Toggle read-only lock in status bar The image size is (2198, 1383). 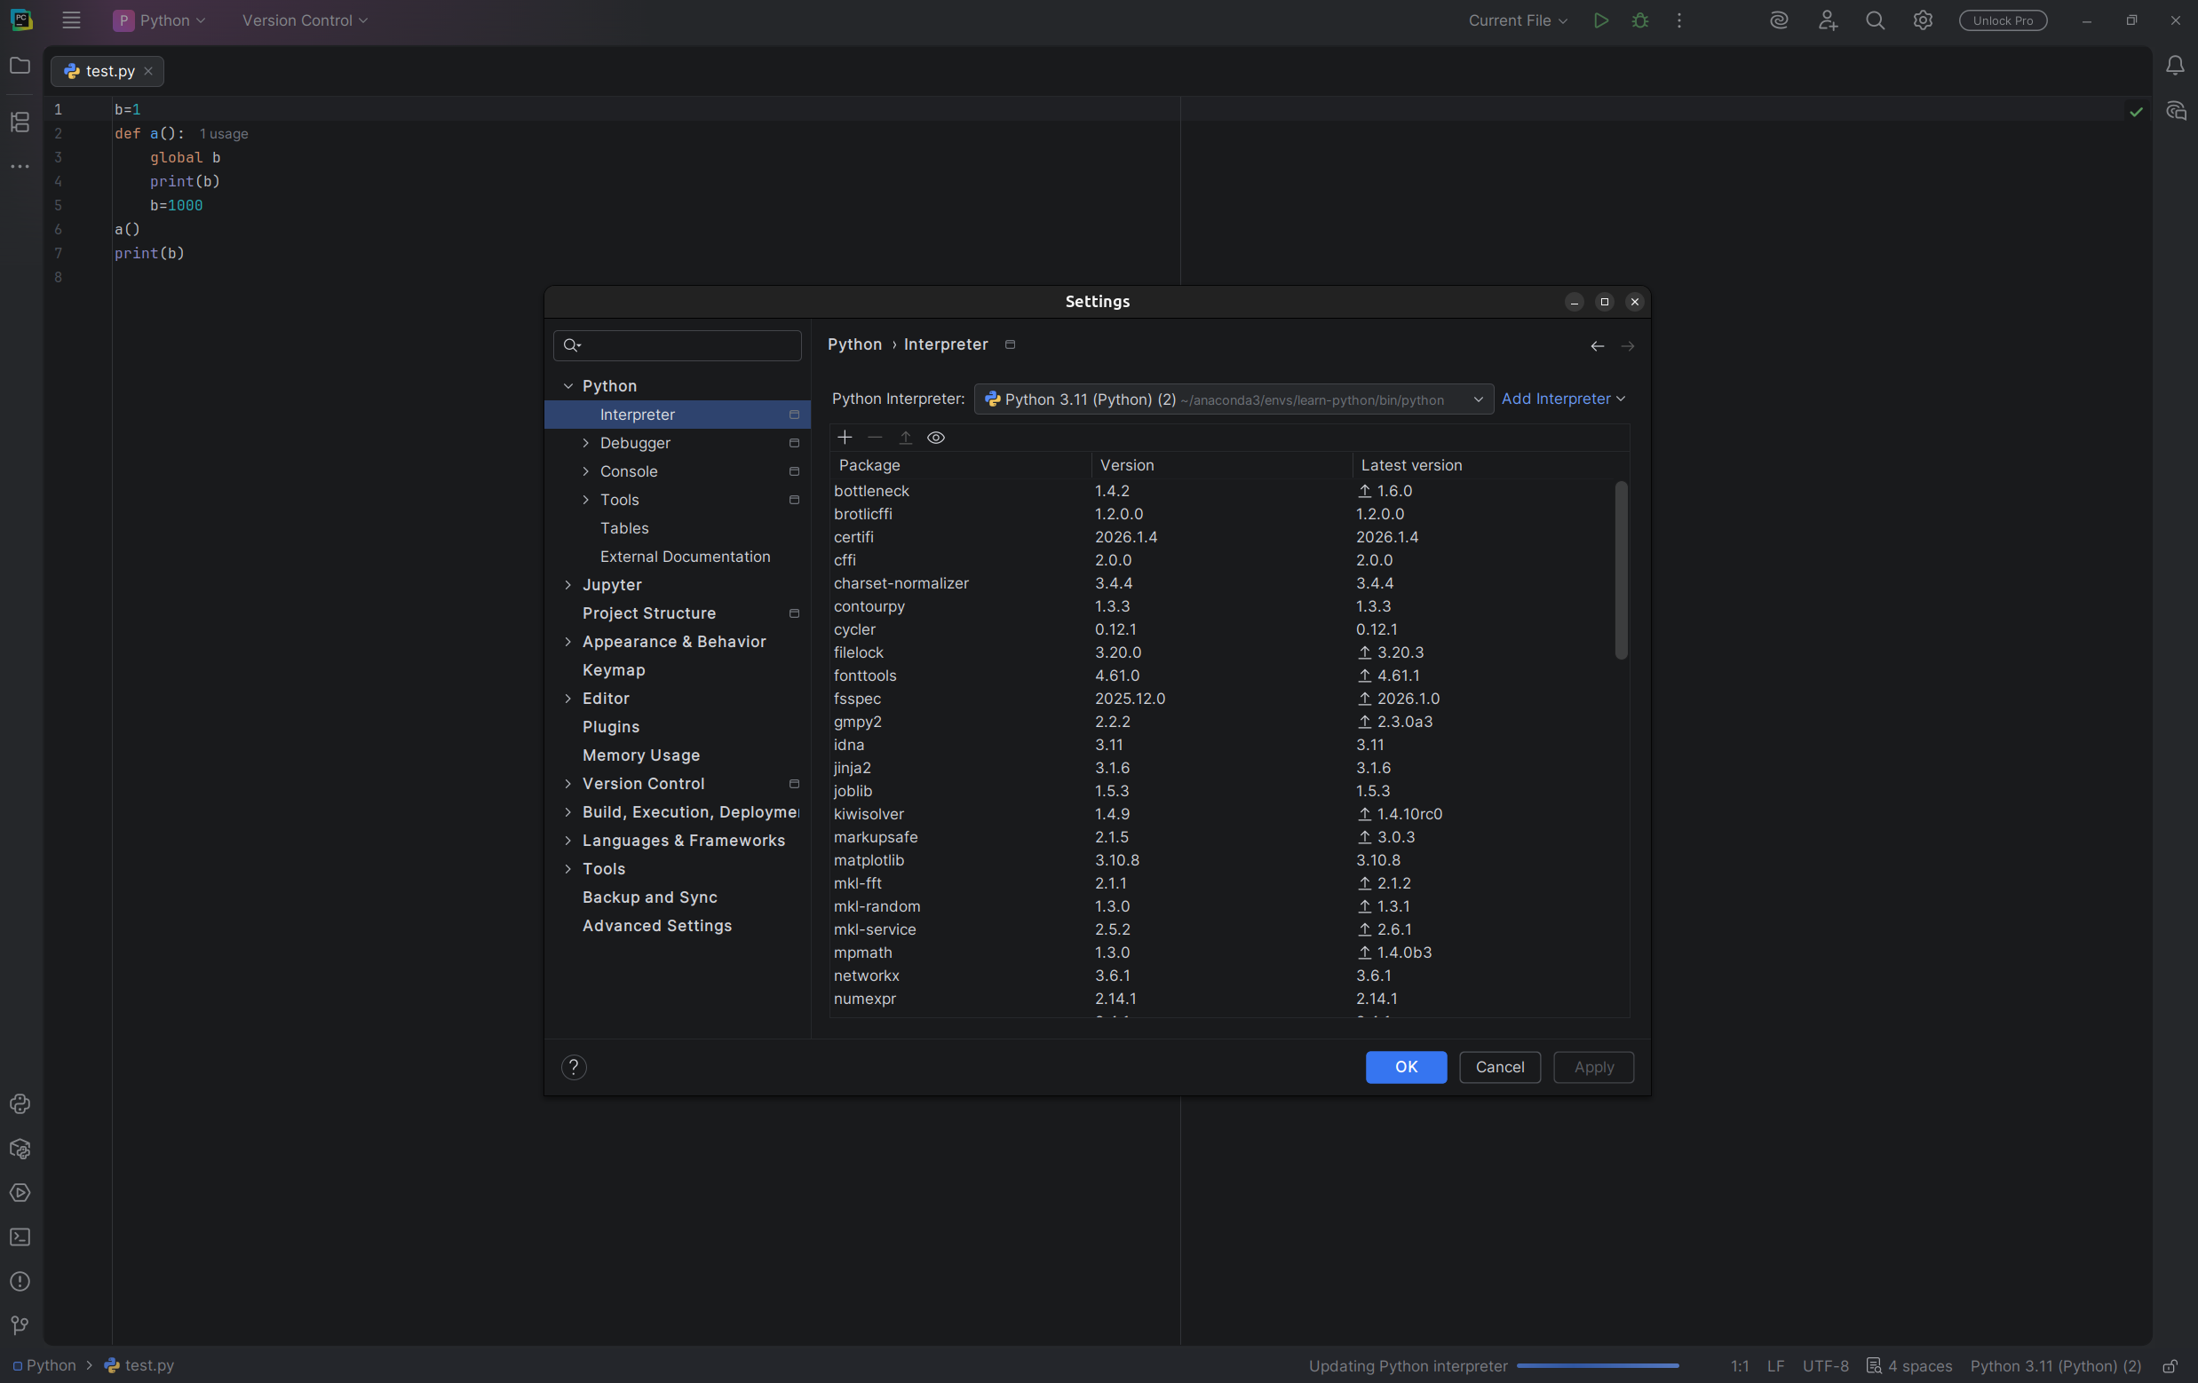(2170, 1365)
